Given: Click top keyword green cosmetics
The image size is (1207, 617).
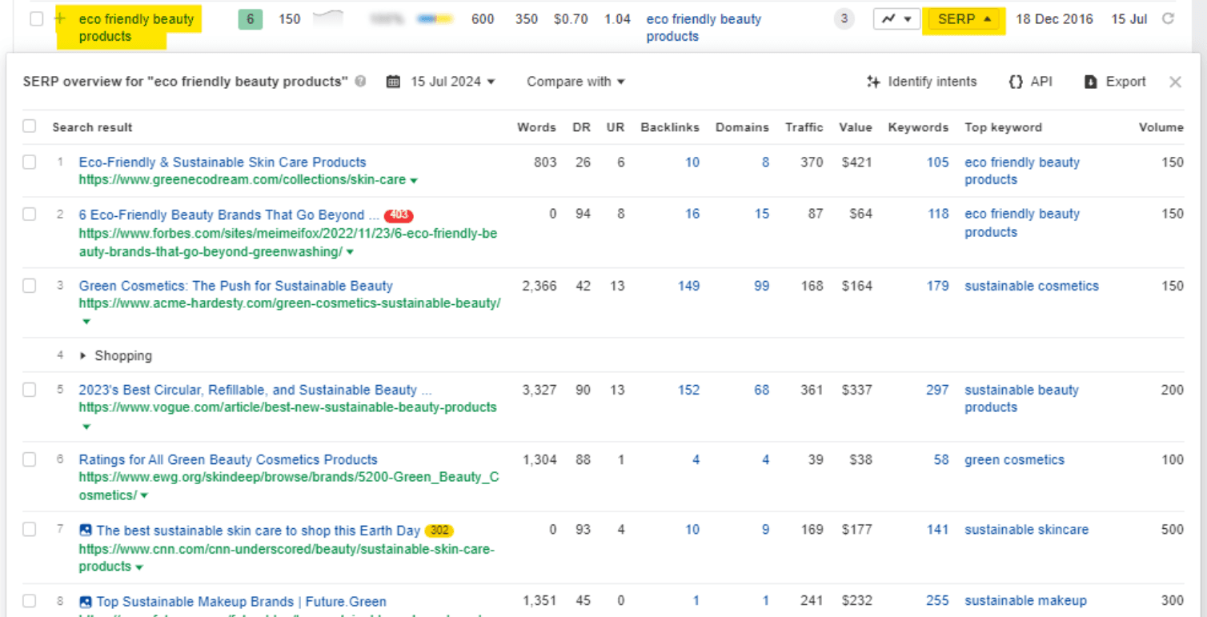Looking at the screenshot, I should pos(1014,459).
